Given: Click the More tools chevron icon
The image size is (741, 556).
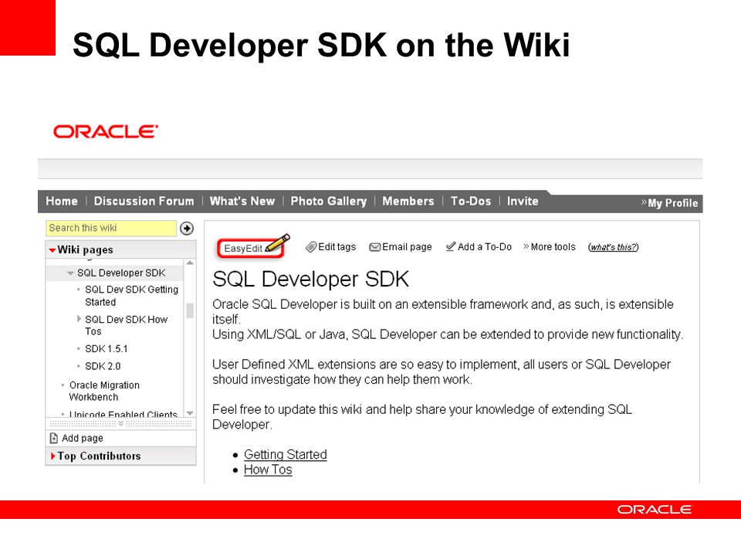Looking at the screenshot, I should (526, 246).
